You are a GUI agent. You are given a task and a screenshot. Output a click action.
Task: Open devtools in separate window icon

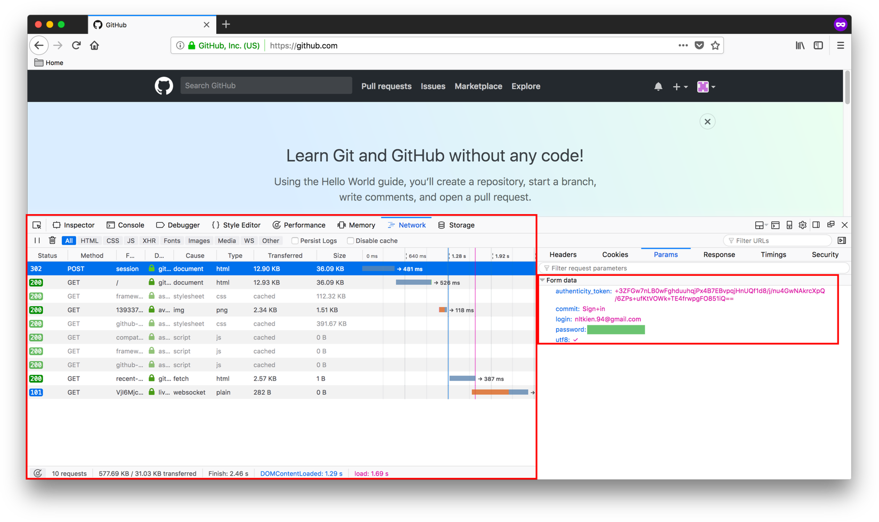(x=831, y=225)
